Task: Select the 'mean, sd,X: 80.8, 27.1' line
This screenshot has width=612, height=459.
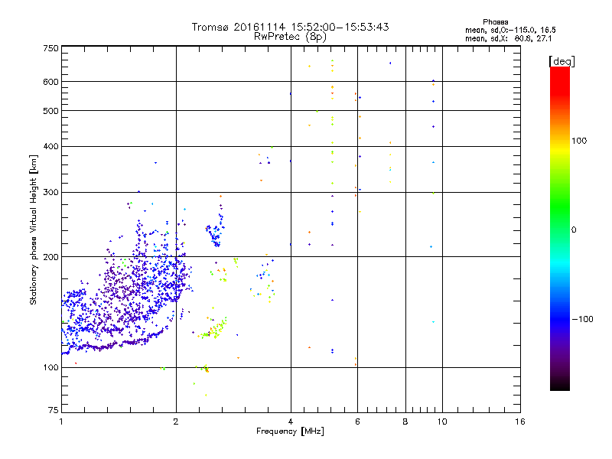Action: point(509,38)
